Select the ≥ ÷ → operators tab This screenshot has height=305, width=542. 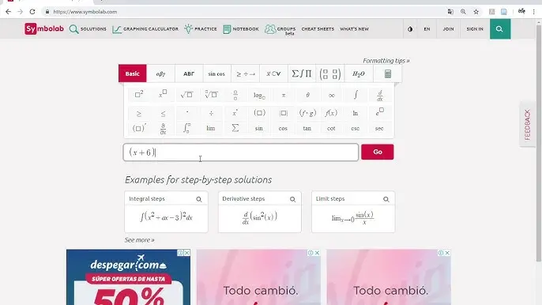tap(246, 73)
